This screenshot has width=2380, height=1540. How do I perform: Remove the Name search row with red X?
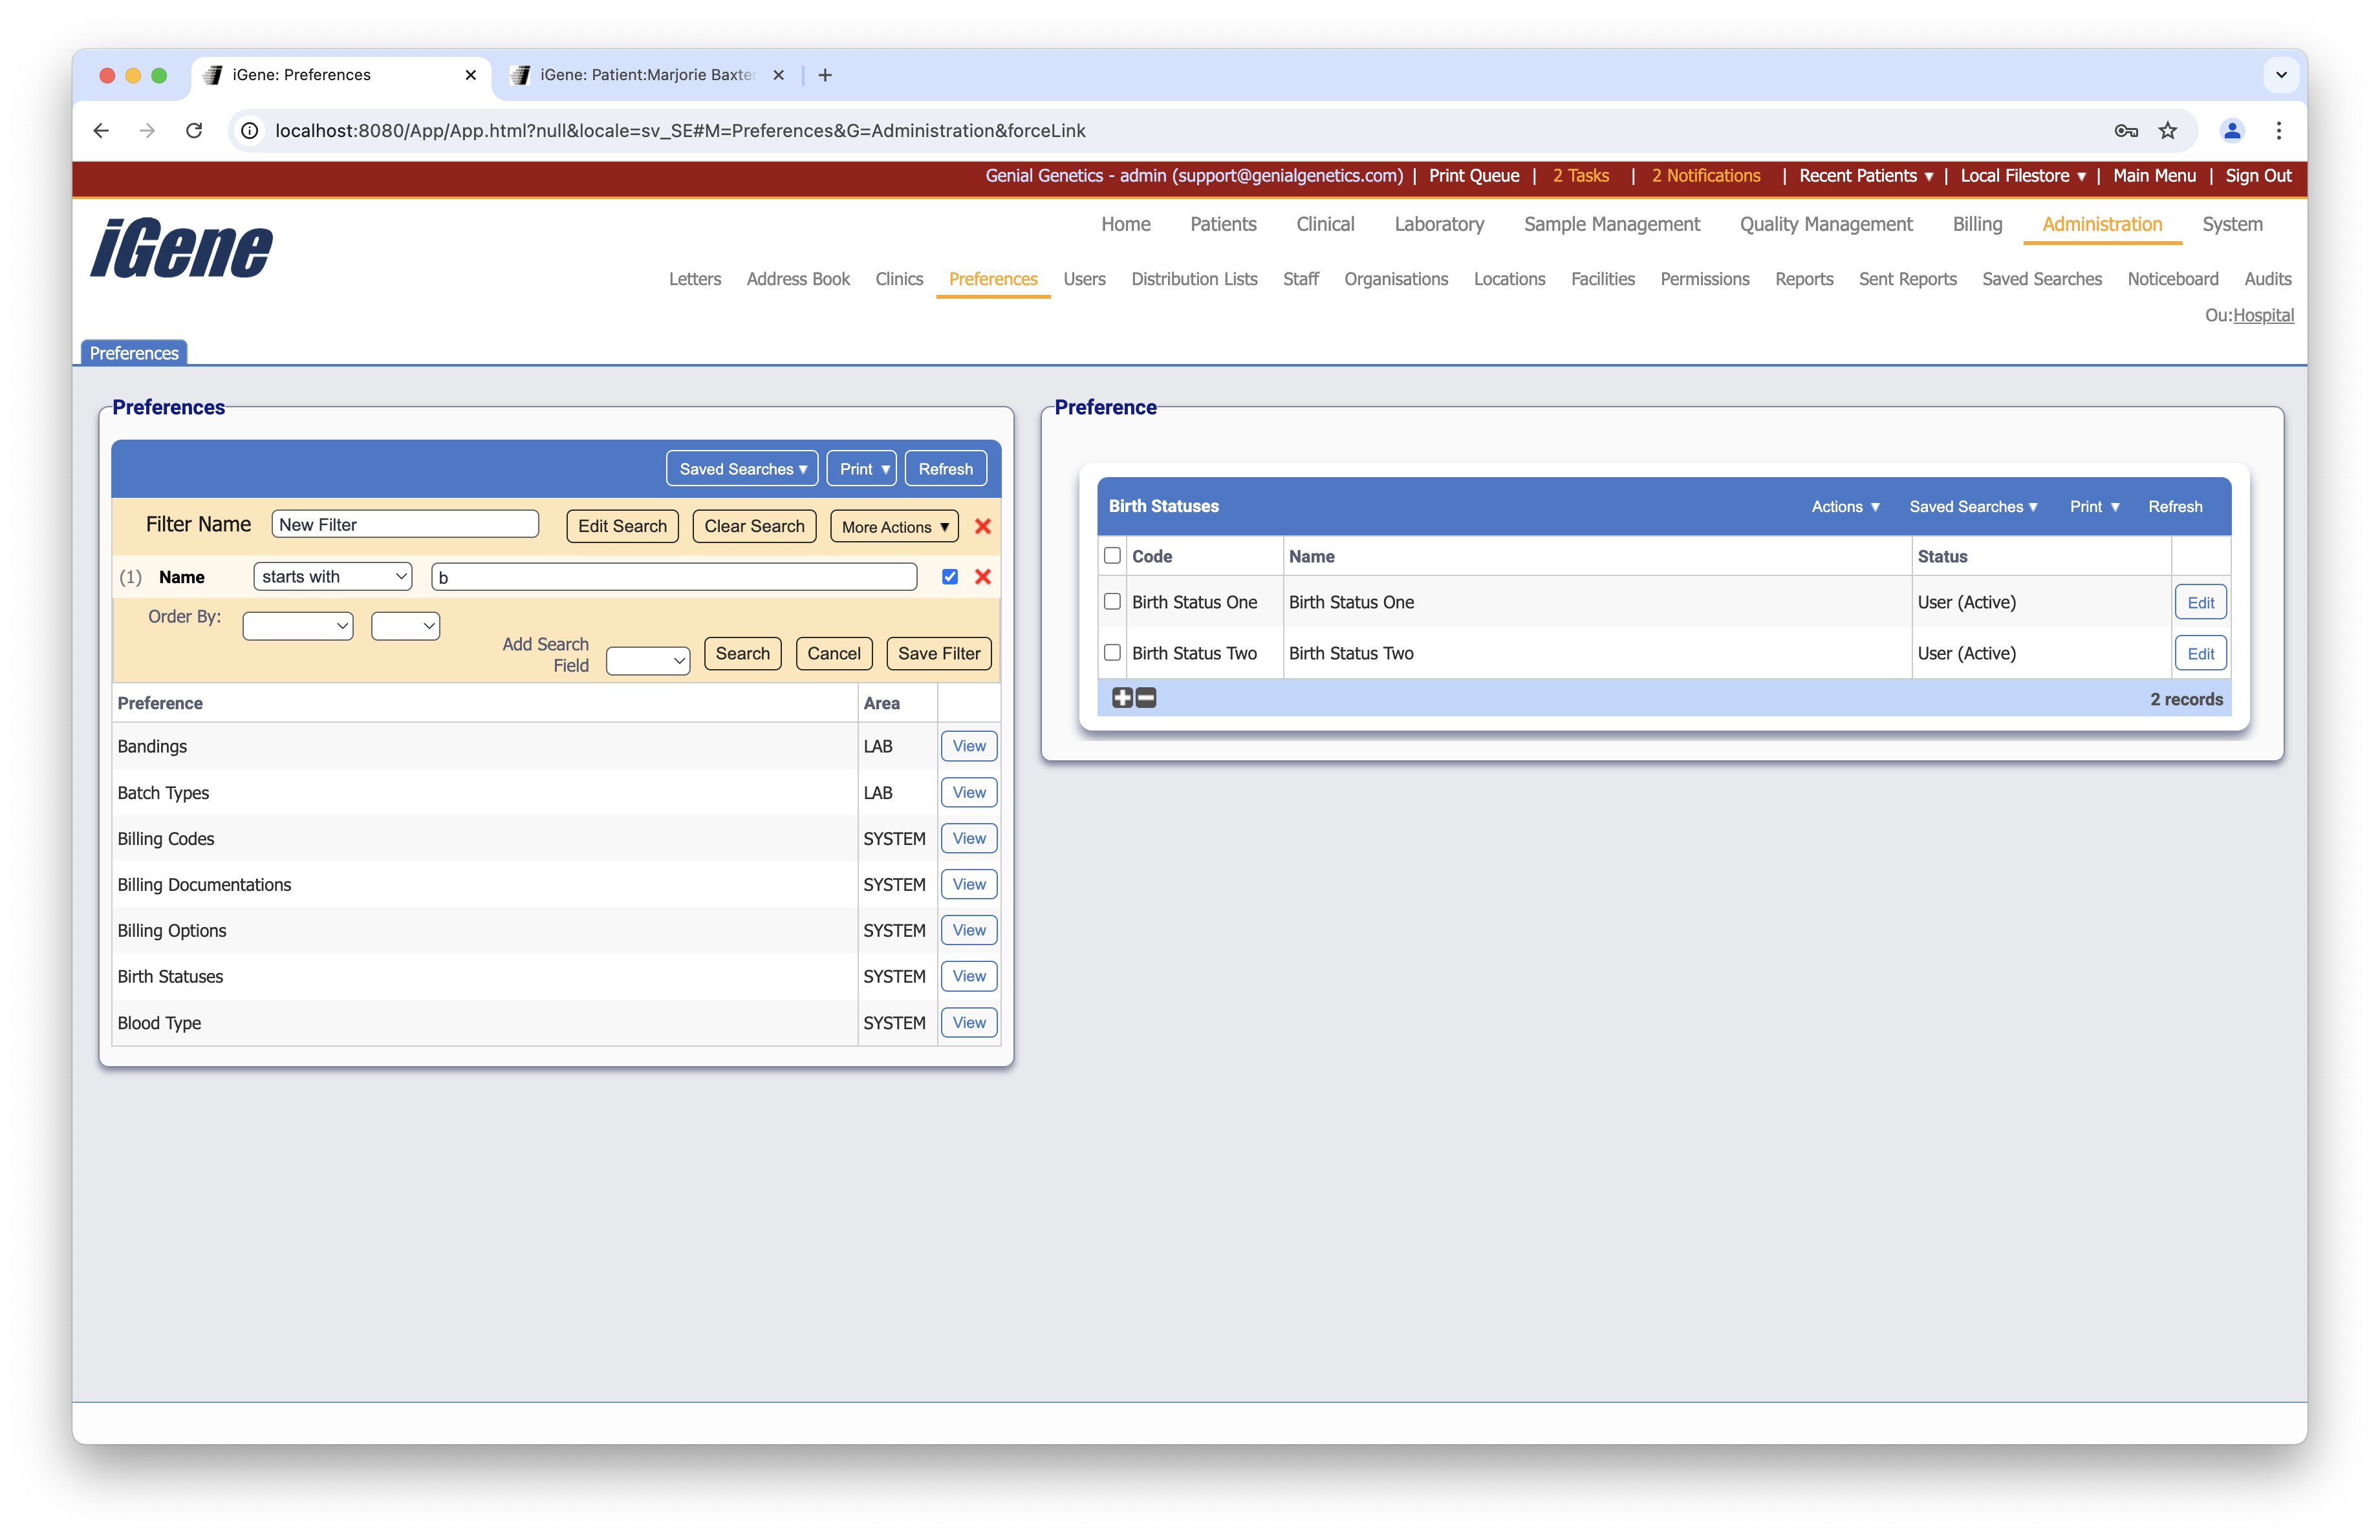(983, 577)
